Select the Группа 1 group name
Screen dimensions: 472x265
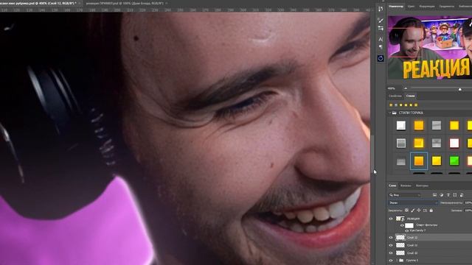(x=412, y=261)
